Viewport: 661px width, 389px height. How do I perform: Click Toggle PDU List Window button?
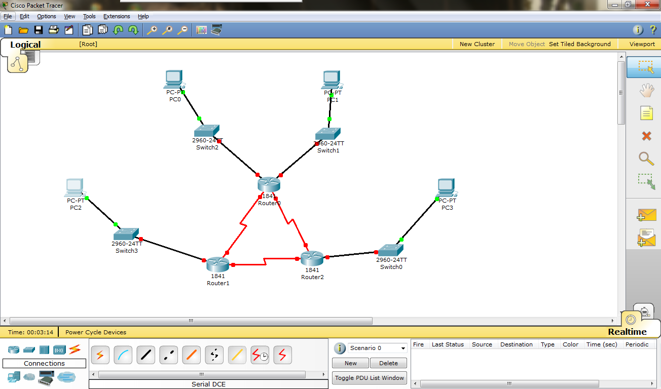point(370,378)
